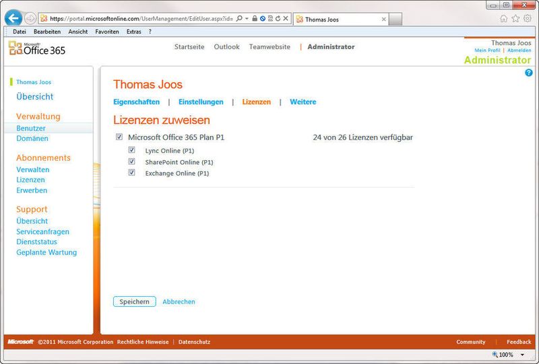Go back with the browser back arrow

[x=13, y=18]
